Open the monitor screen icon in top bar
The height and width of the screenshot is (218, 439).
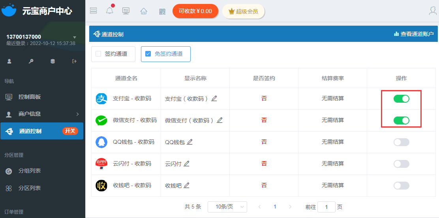point(126,11)
